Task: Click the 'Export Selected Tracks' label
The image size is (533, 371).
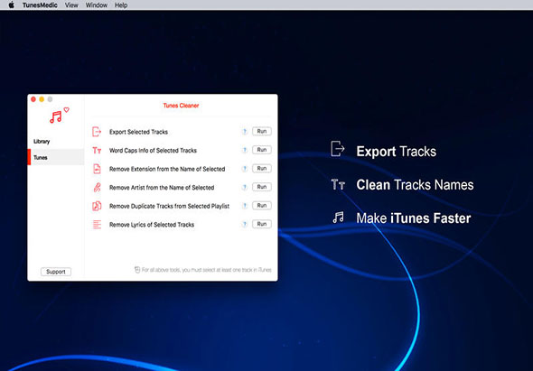Action: 138,132
